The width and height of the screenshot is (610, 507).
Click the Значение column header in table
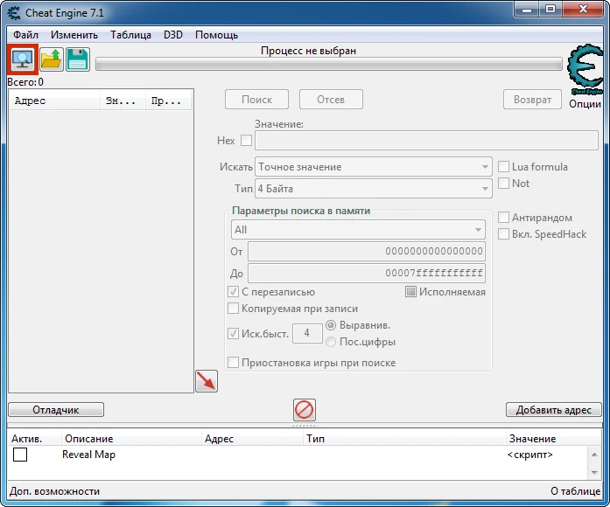pyautogui.click(x=553, y=439)
